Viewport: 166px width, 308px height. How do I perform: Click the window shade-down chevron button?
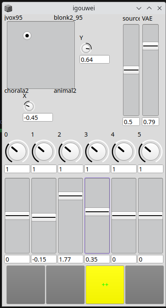[139, 8]
